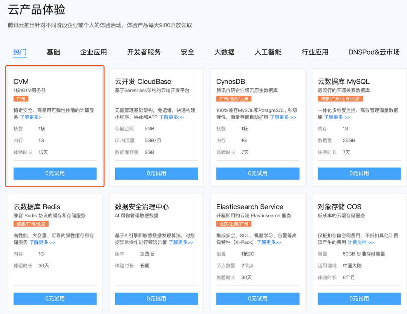Screen dimensions: 407x314
Task: Click AI 帮你管理敏感数据 subtitle
Action: point(137,216)
